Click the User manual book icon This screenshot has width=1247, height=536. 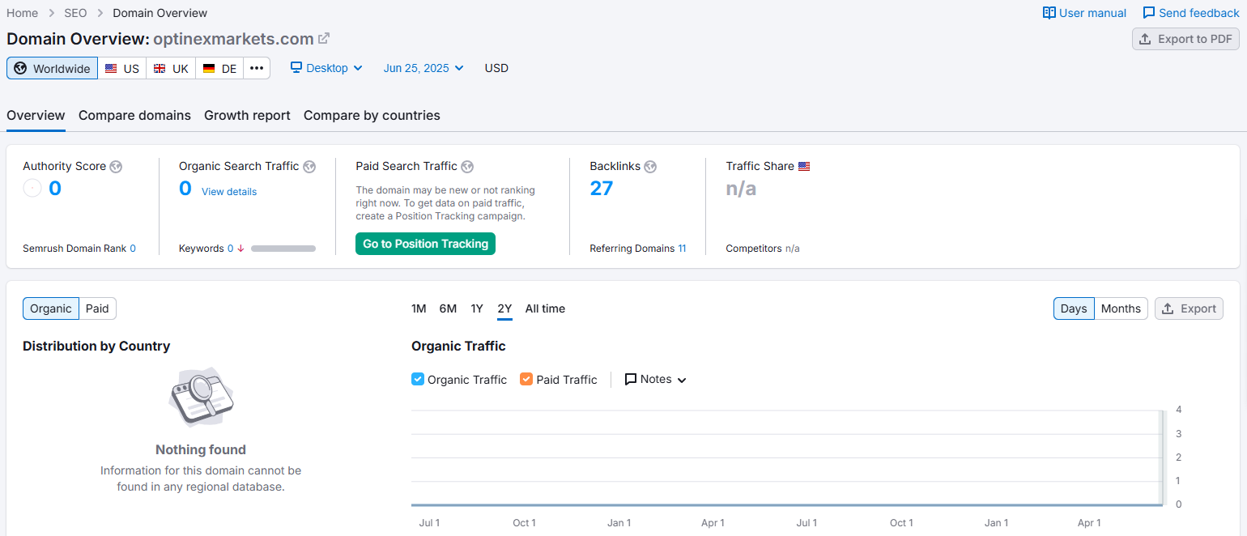point(1049,13)
